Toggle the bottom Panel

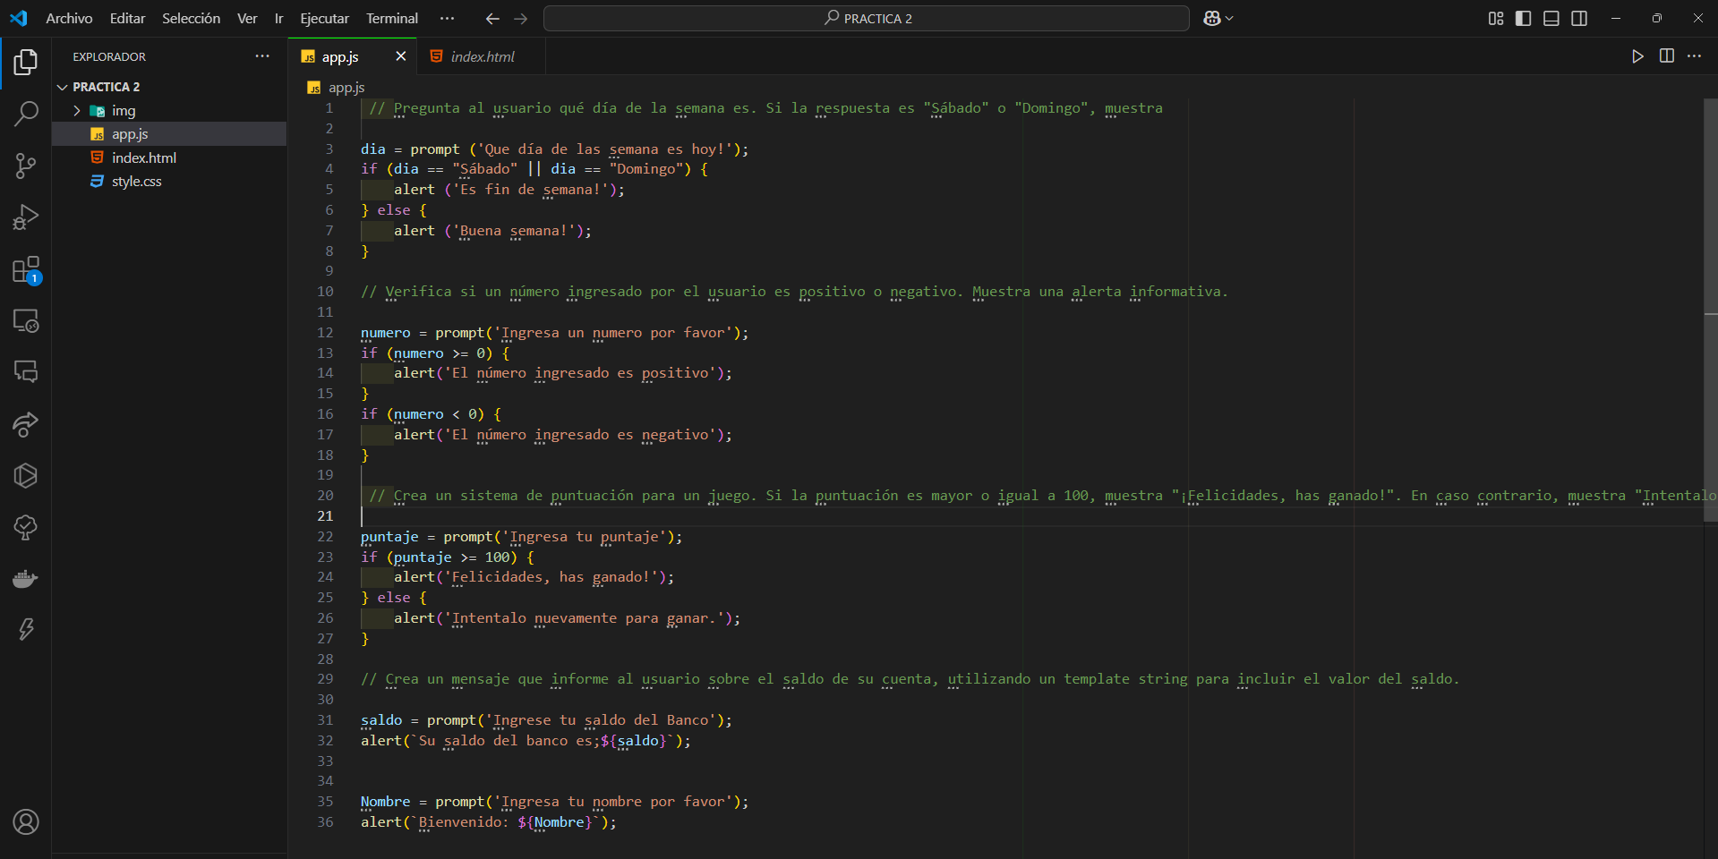pos(1551,18)
